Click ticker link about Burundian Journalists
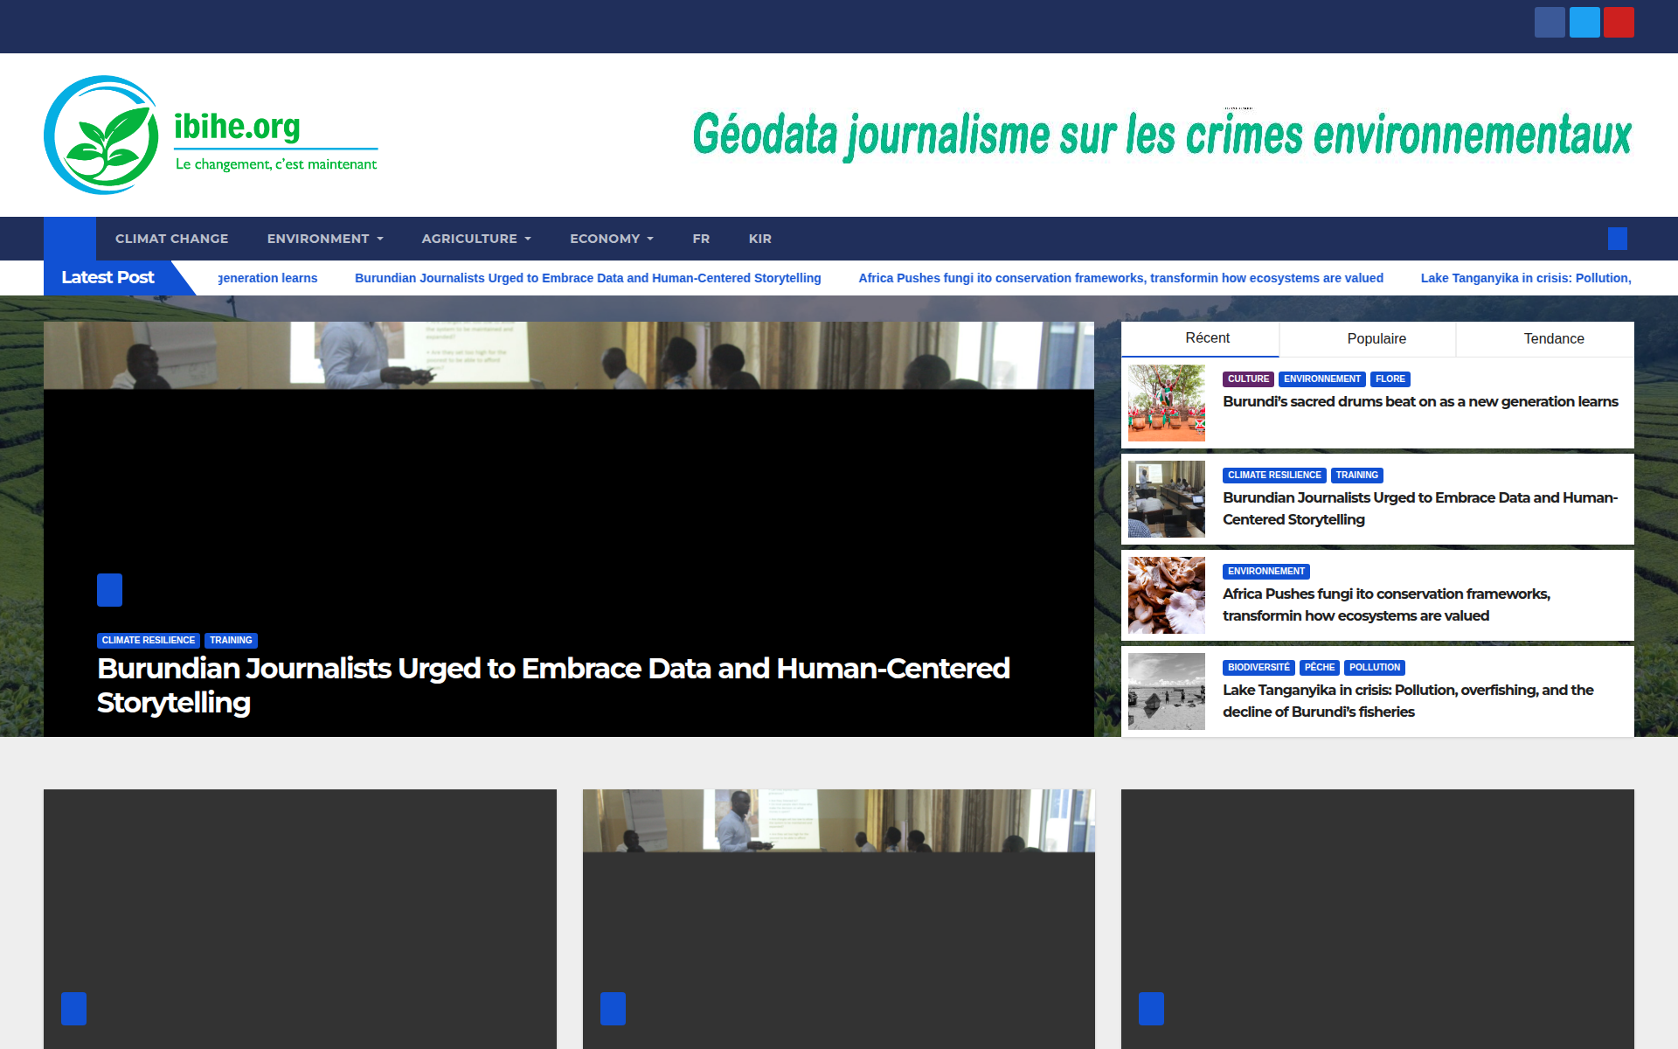Image resolution: width=1678 pixels, height=1049 pixels. 588,278
